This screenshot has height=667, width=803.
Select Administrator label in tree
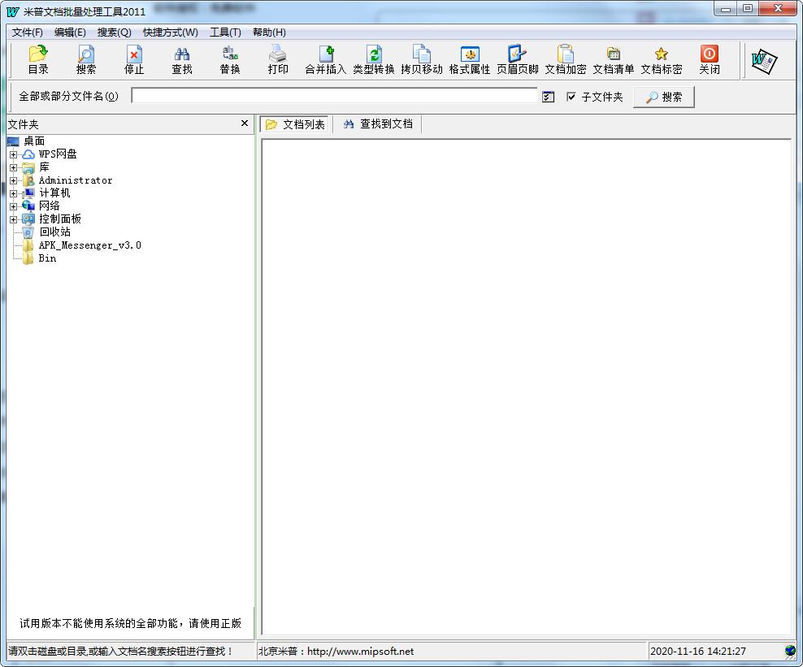(76, 180)
